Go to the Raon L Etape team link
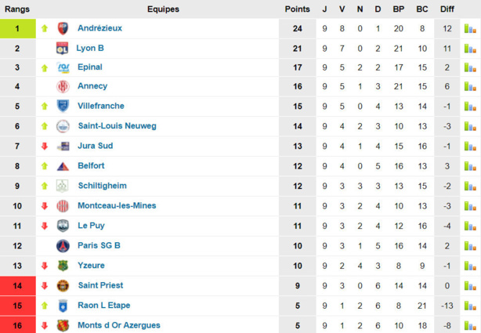The image size is (481, 333). point(104,306)
